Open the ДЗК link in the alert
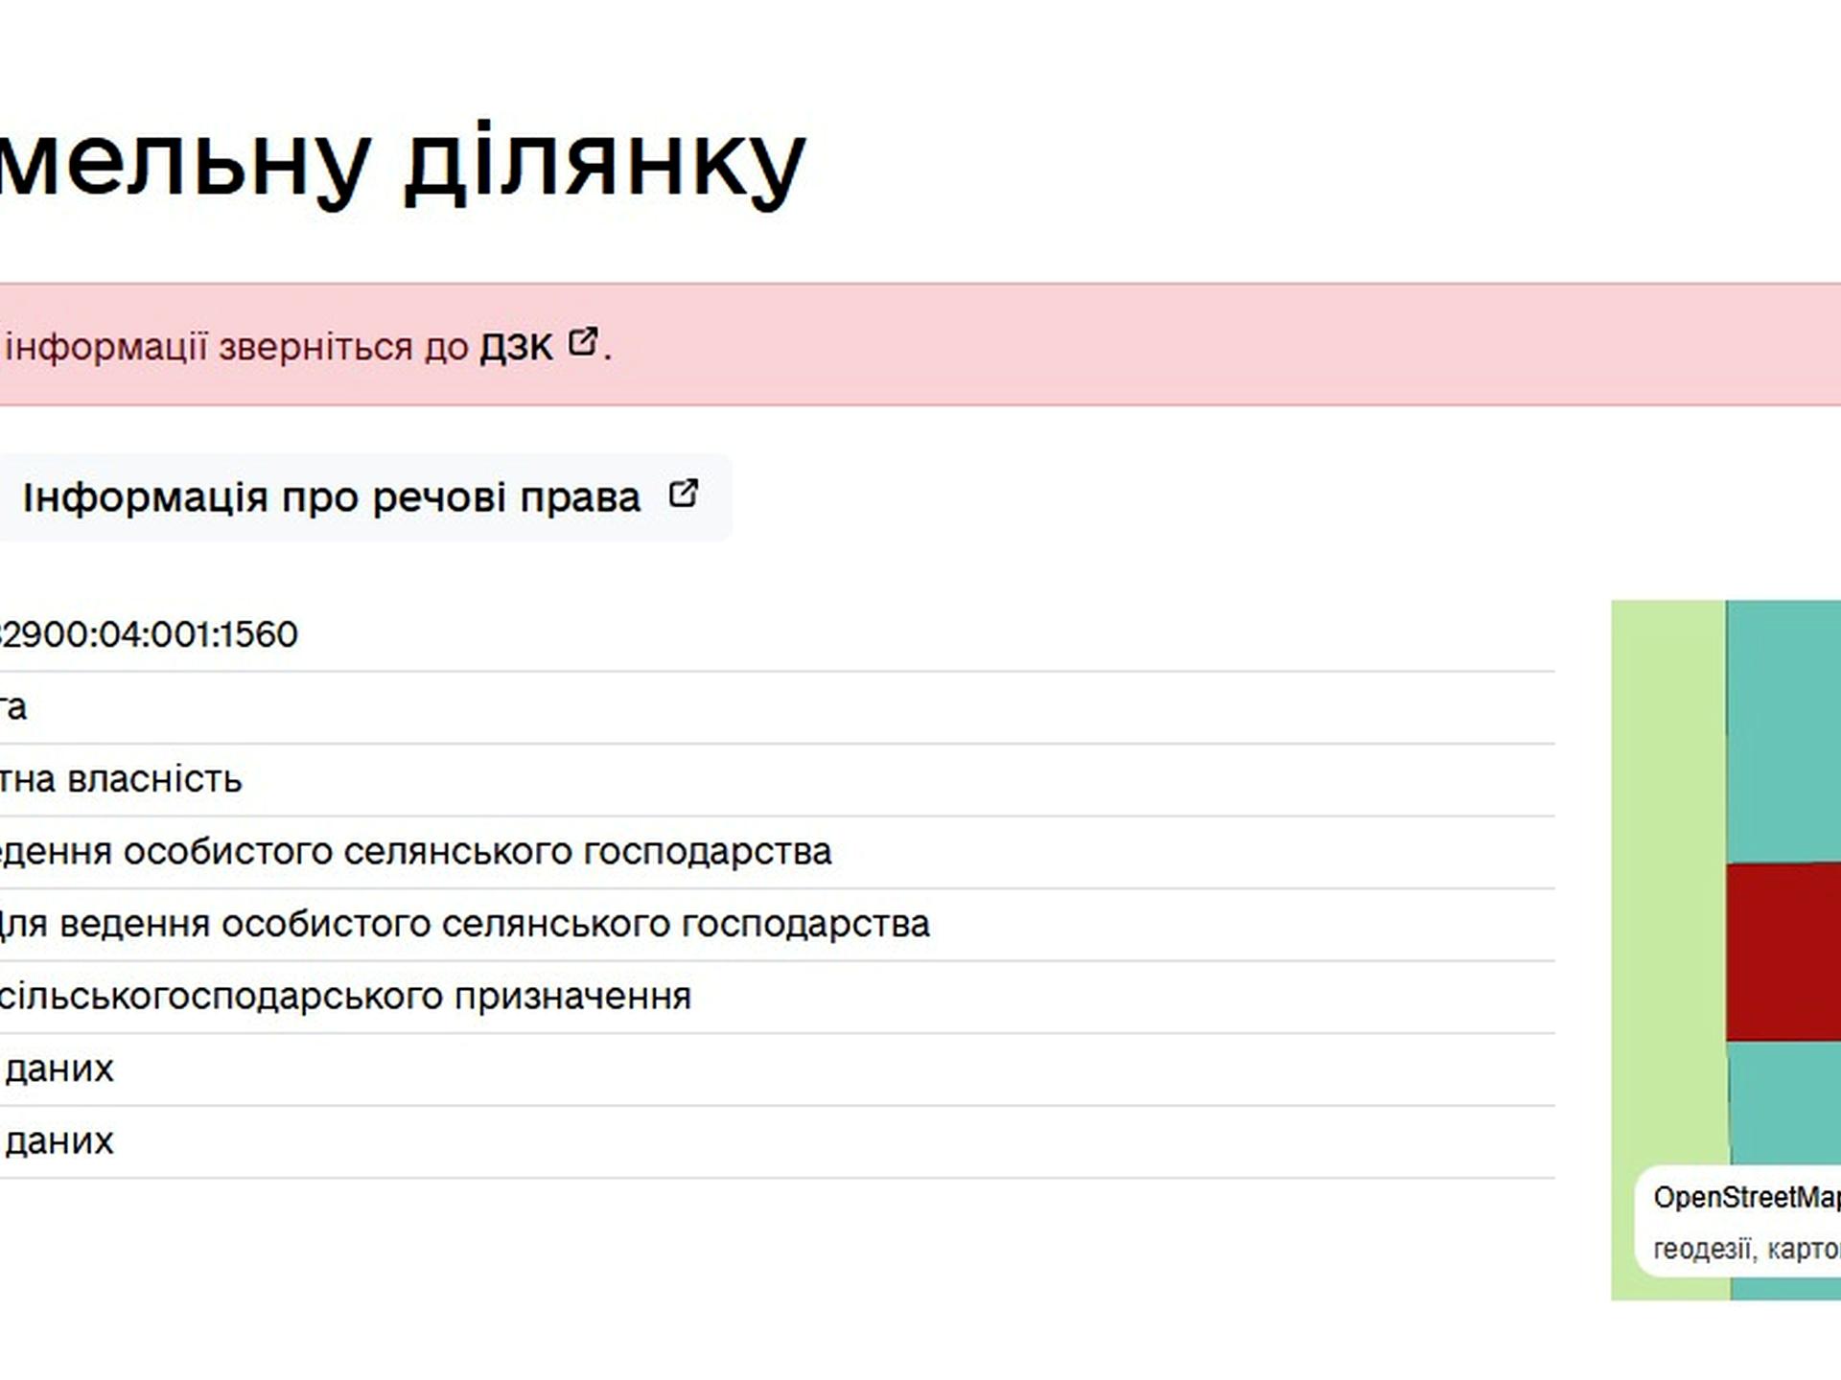This screenshot has width=1841, height=1380. pos(516,347)
